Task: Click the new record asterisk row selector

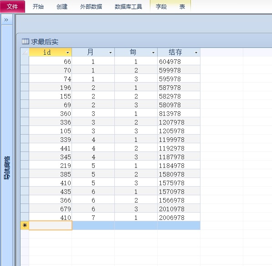Action: [x=25, y=225]
